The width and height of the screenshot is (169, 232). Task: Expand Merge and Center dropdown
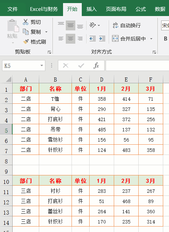pos(151,39)
